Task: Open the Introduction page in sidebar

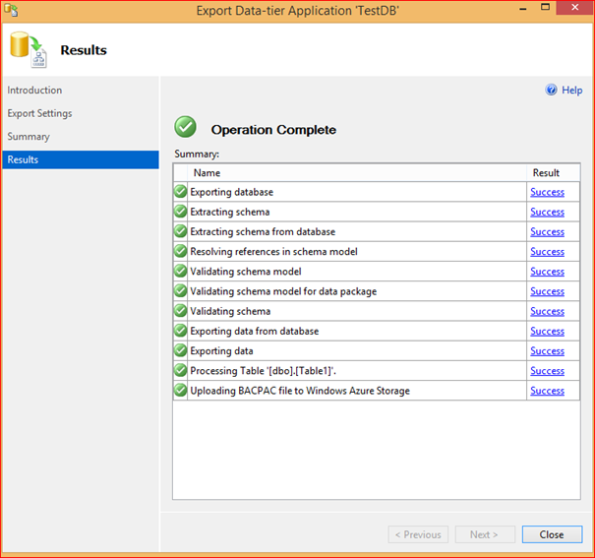Action: point(34,91)
